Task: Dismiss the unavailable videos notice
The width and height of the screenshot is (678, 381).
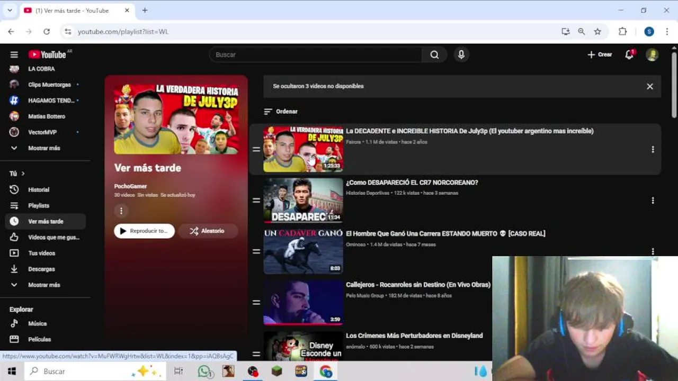Action: (x=650, y=86)
